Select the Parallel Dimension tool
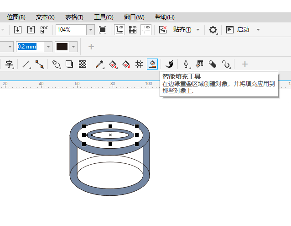 point(26,64)
